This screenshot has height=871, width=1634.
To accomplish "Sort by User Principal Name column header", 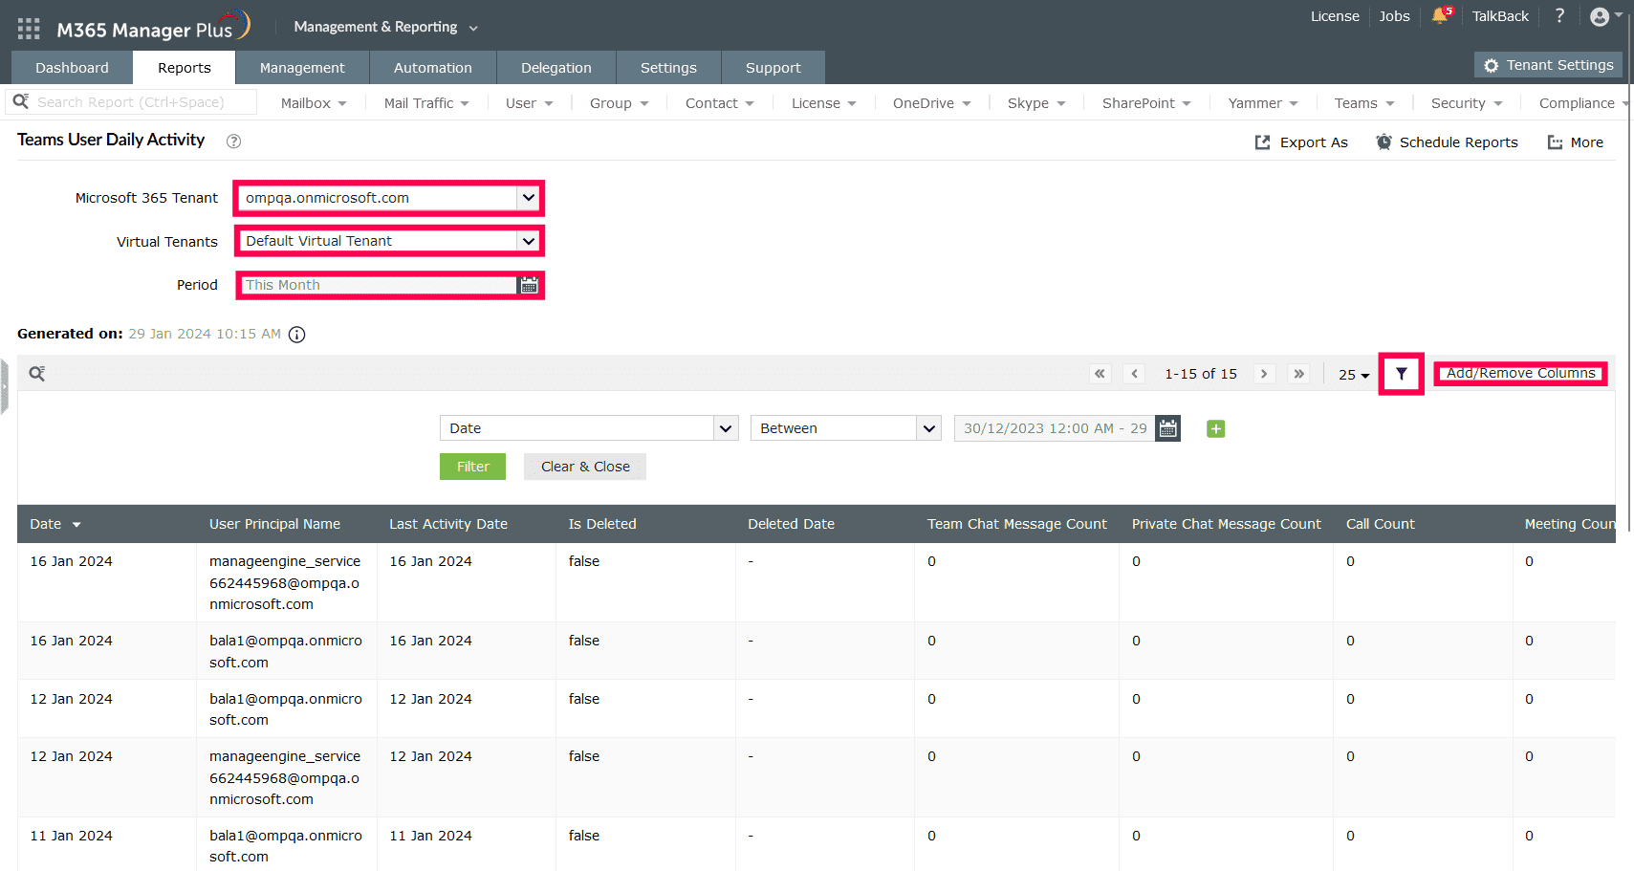I will [x=274, y=524].
